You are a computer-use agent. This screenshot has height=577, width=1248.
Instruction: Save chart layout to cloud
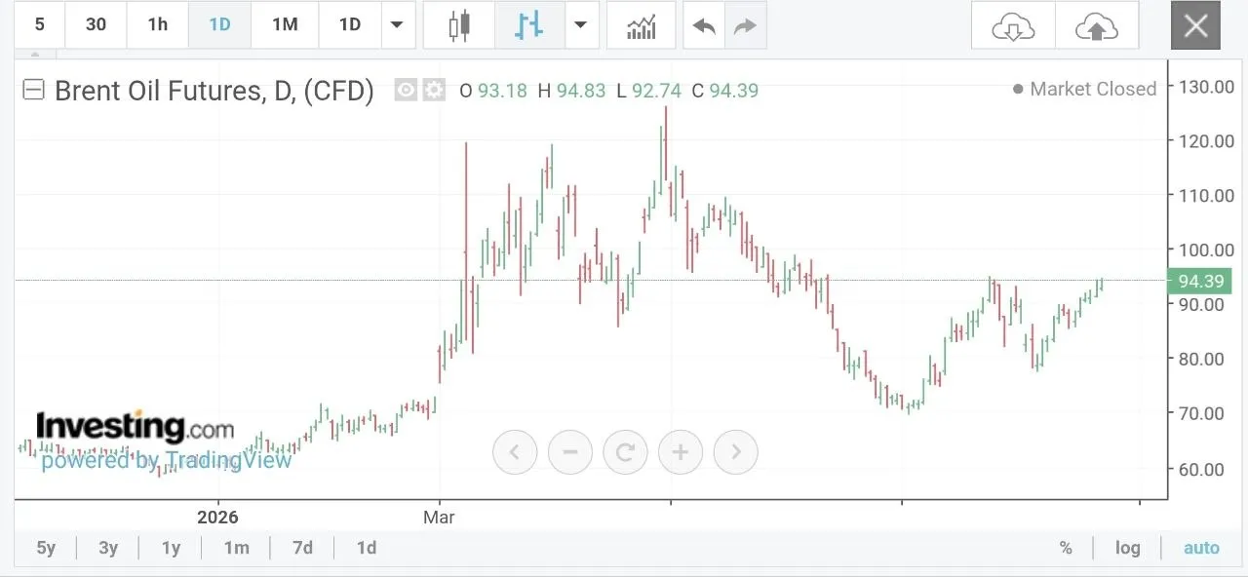tap(1097, 25)
